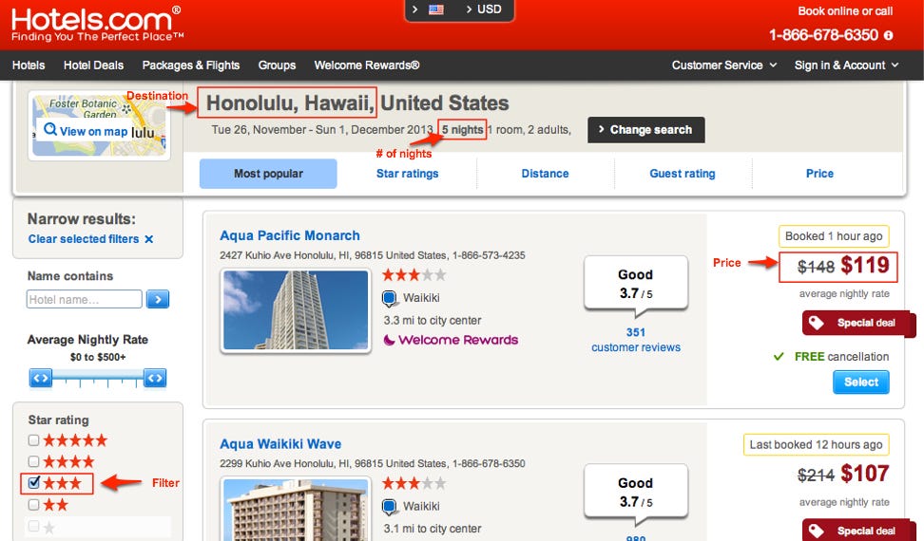Expand the Customer Service dropdown

click(x=724, y=65)
